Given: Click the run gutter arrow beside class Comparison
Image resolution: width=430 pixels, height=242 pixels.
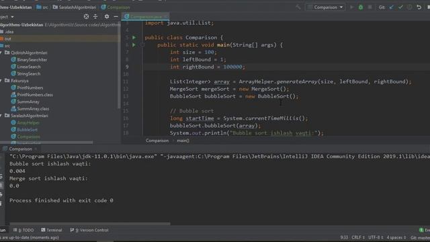Looking at the screenshot, I should pos(134,38).
